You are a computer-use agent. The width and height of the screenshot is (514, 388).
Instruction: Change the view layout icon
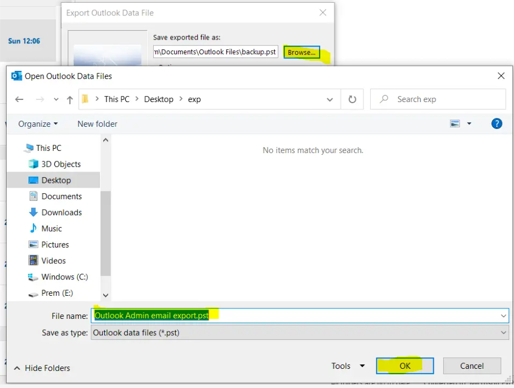pos(455,123)
